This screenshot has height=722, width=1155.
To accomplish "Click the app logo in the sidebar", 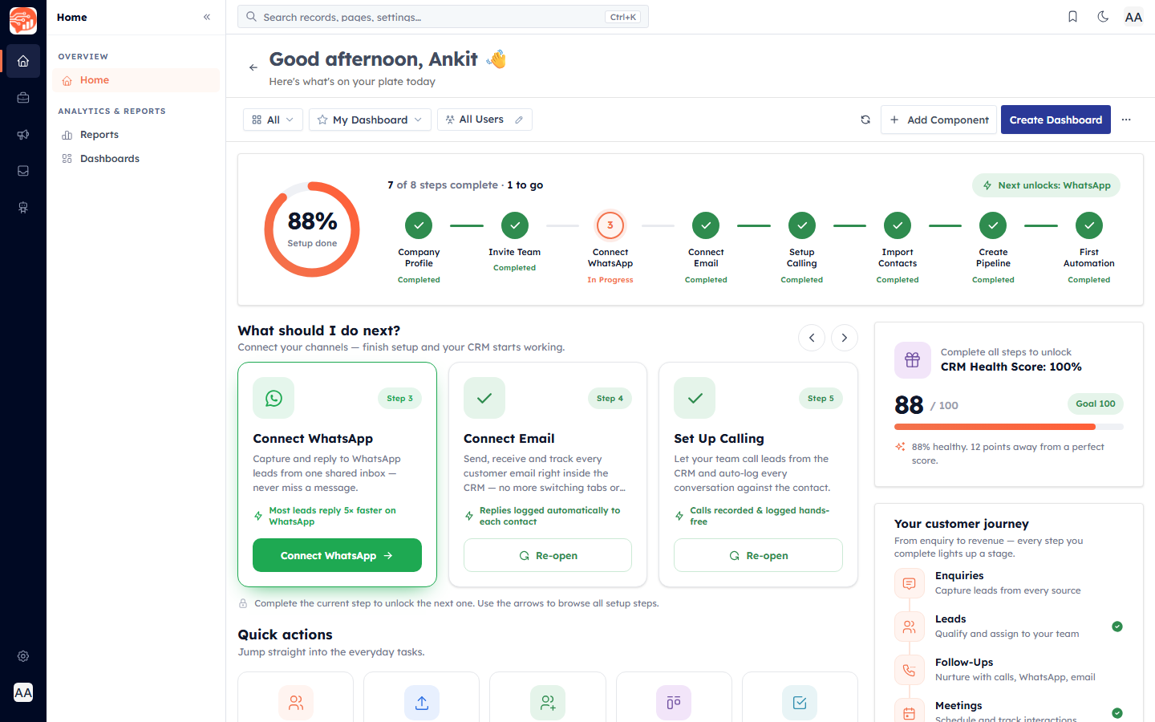I will 23,20.
